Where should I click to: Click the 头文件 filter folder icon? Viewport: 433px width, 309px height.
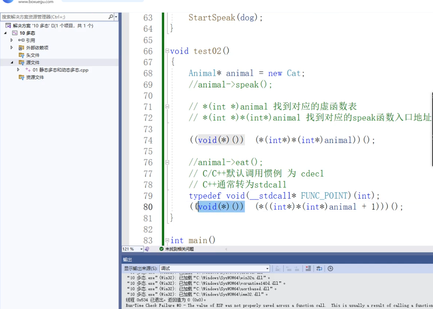[21, 55]
